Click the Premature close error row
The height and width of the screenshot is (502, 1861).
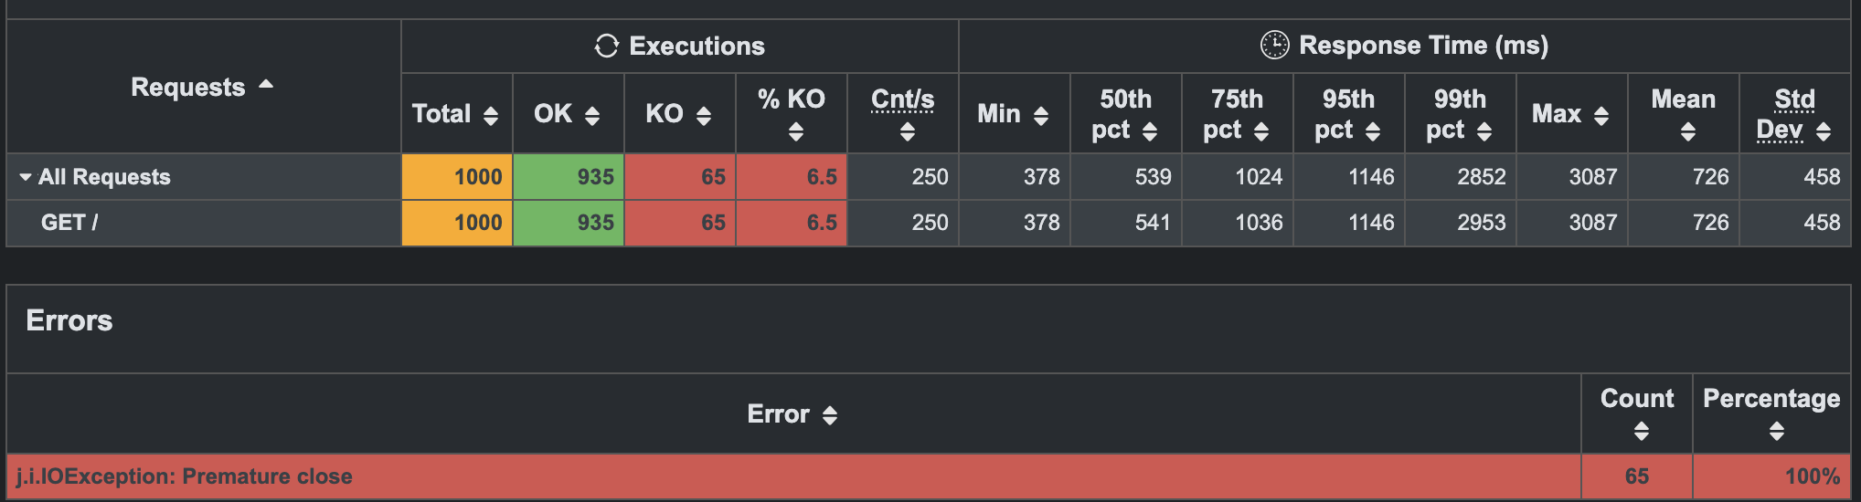pos(185,476)
